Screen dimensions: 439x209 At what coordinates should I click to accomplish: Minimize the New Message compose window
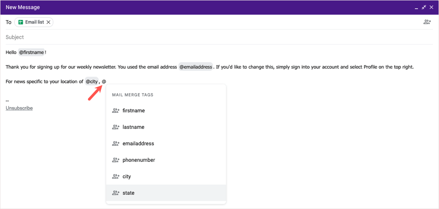click(416, 8)
